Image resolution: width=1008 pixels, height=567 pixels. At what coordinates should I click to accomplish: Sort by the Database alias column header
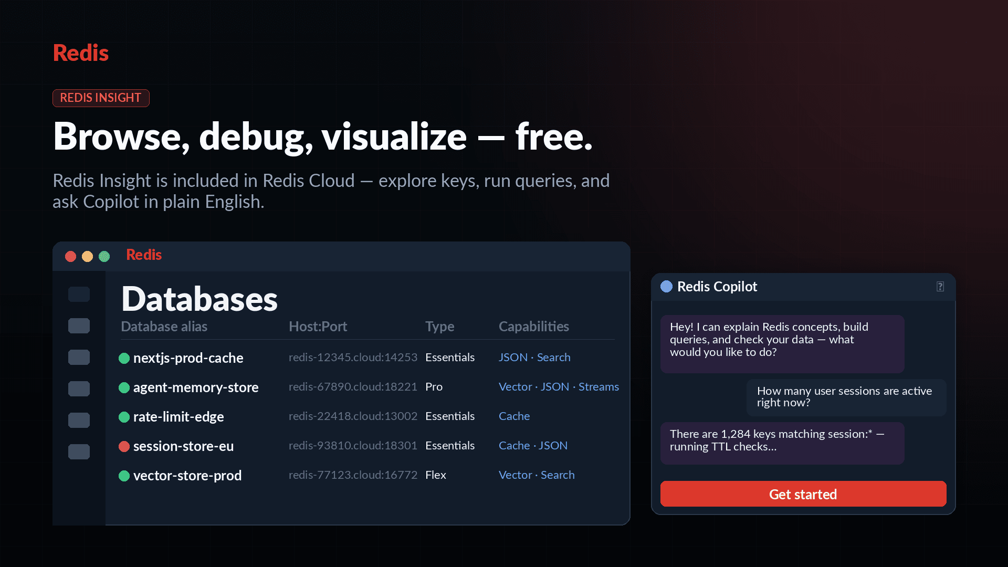click(164, 327)
